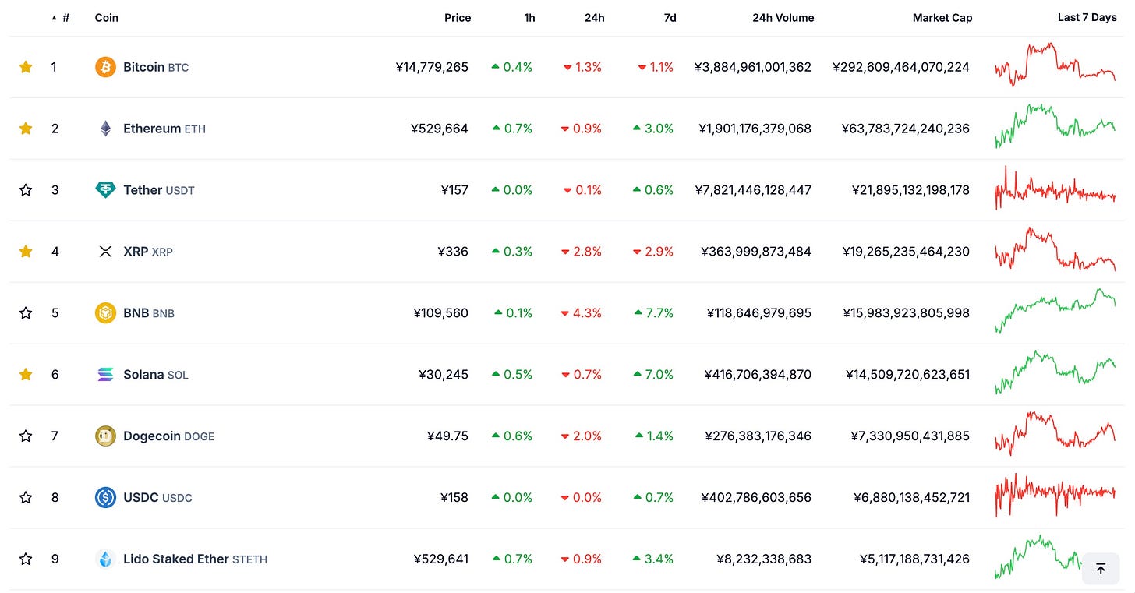Click Bitcoin market cap ¥292,609,464,070,224
The height and width of the screenshot is (593, 1135).
pyautogui.click(x=901, y=67)
